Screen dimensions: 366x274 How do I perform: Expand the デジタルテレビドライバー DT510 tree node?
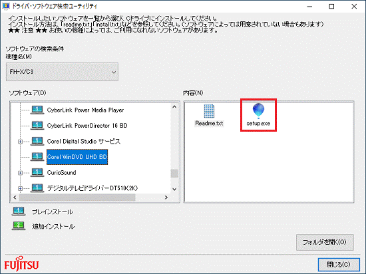21,188
